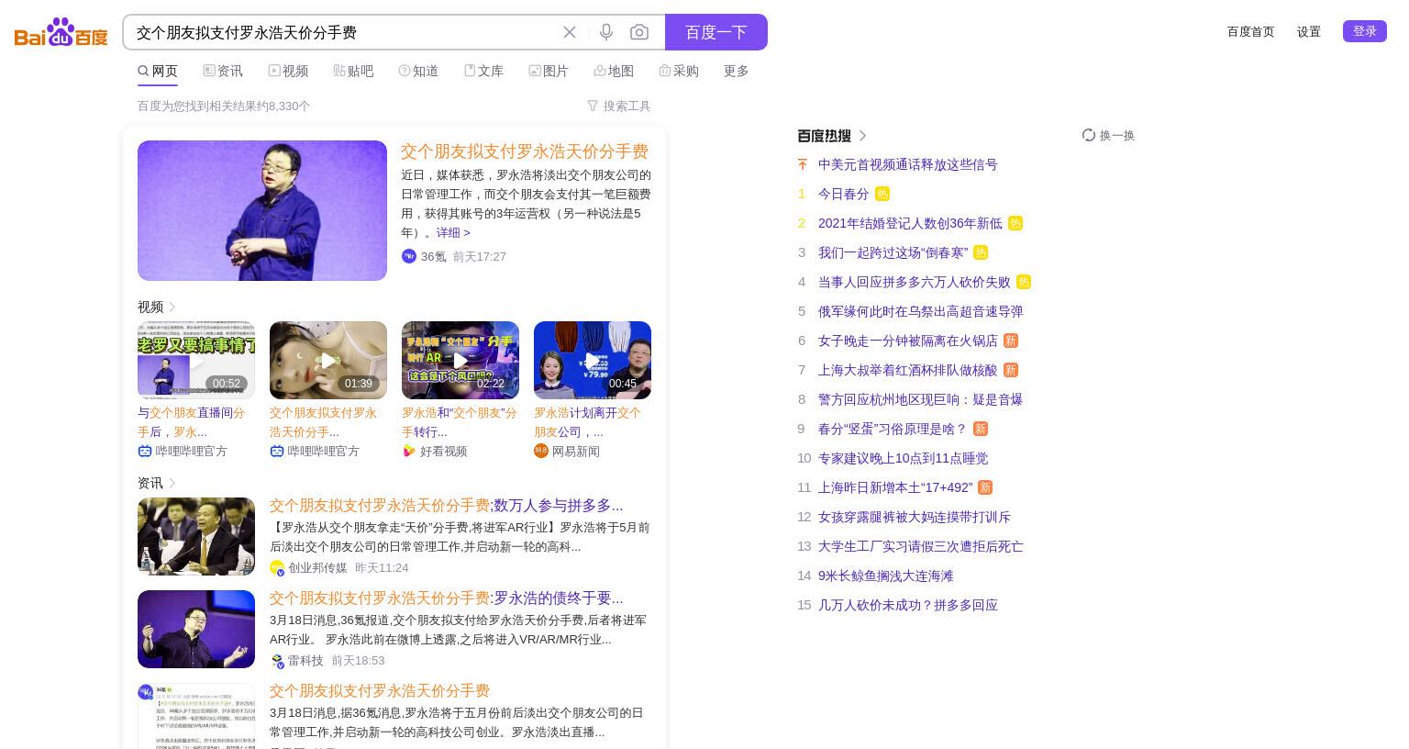Open hot topic 春分竖蛋习俗原理是啥
Viewport: 1409px width, 749px height.
(x=893, y=429)
